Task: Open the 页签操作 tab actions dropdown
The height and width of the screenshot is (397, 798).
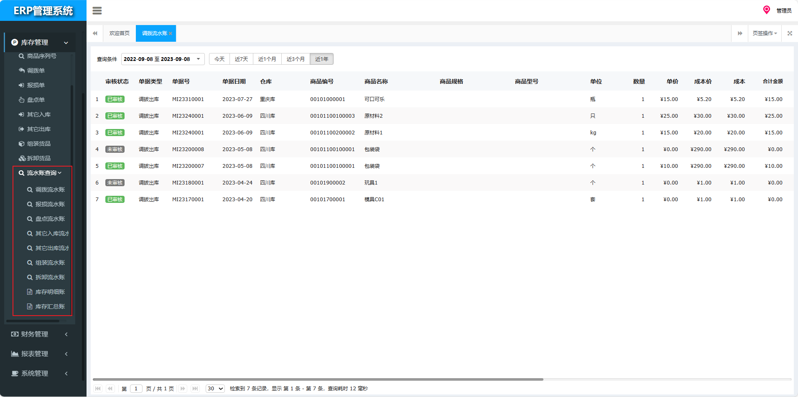Action: [x=765, y=33]
